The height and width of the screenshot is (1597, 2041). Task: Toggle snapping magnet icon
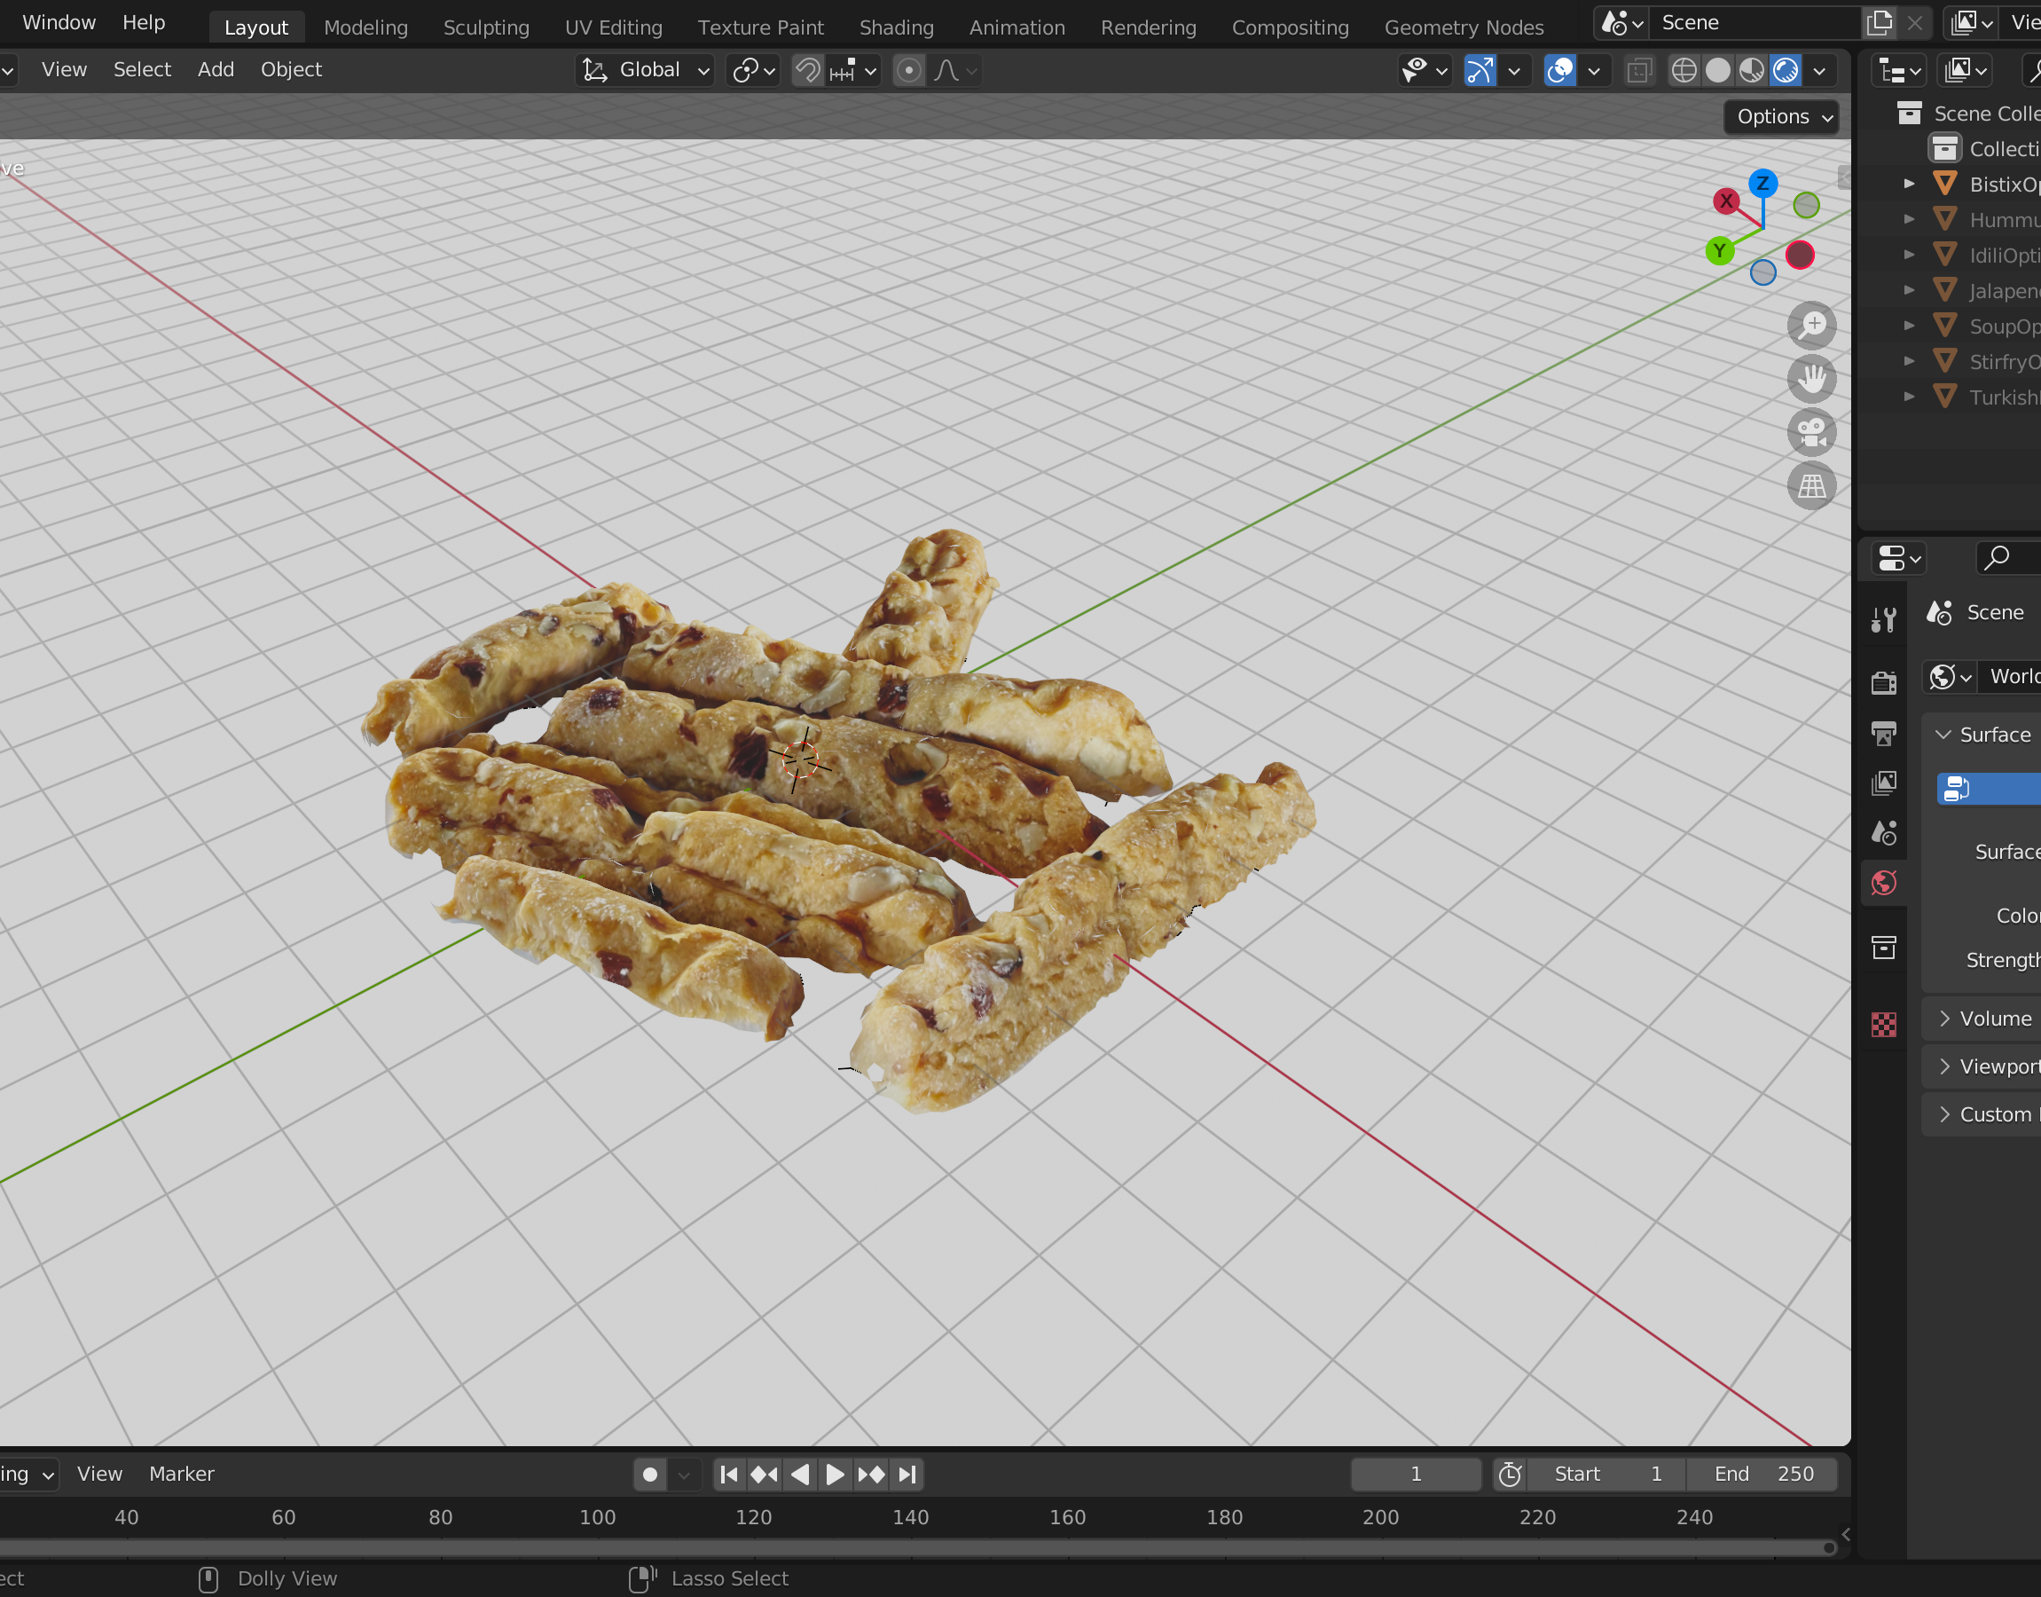click(807, 71)
